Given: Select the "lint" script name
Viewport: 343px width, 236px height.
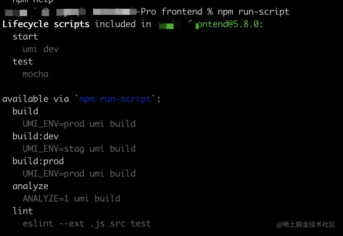Looking at the screenshot, I should tap(23, 211).
